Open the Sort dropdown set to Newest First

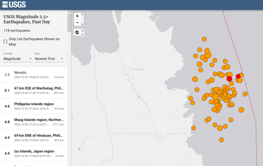(49, 59)
